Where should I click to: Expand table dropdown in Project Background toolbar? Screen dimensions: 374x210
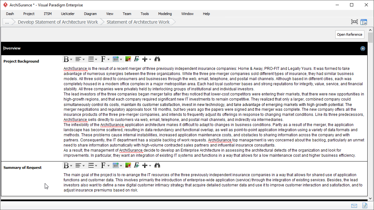[x=121, y=60]
